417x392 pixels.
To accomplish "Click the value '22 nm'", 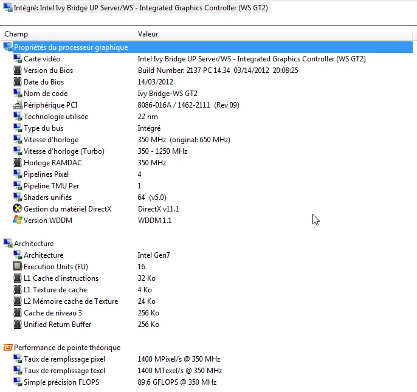I will [x=148, y=117].
